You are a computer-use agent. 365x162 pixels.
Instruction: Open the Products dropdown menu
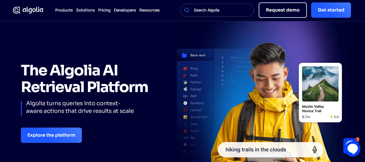click(64, 10)
